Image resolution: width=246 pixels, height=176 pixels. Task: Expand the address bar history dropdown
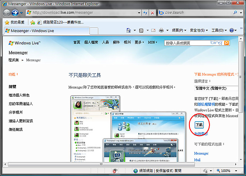(x=139, y=13)
